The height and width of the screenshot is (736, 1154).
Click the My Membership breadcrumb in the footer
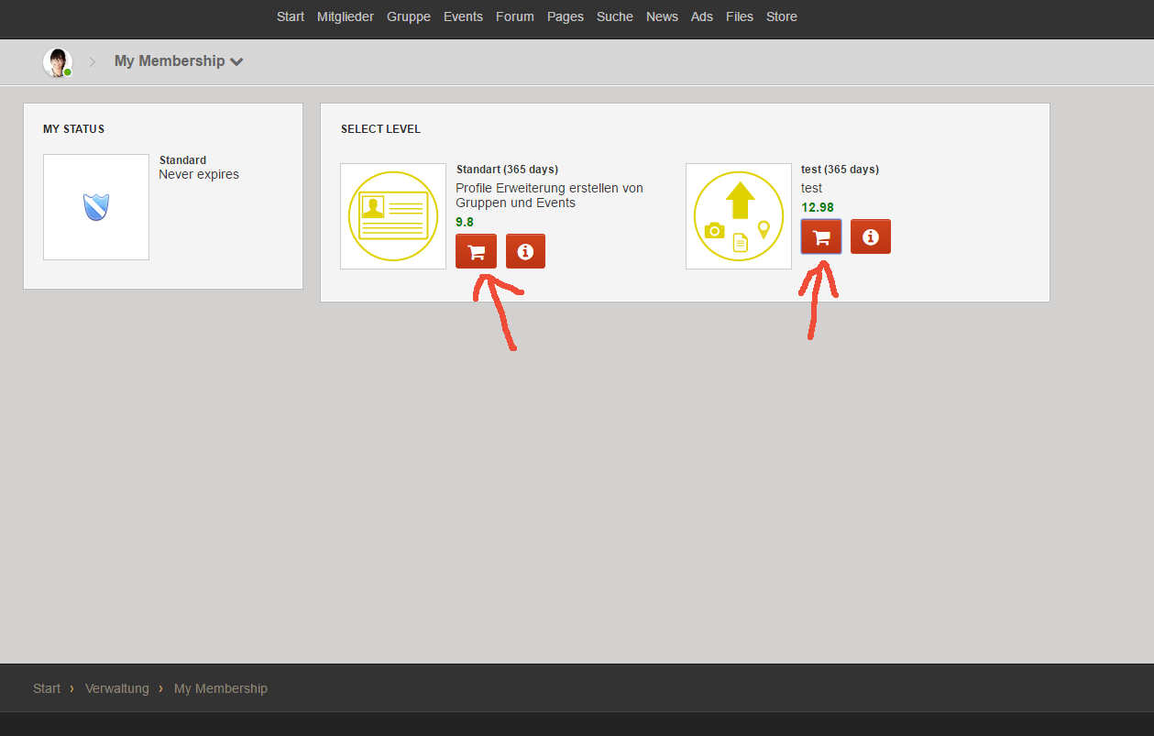pos(221,688)
